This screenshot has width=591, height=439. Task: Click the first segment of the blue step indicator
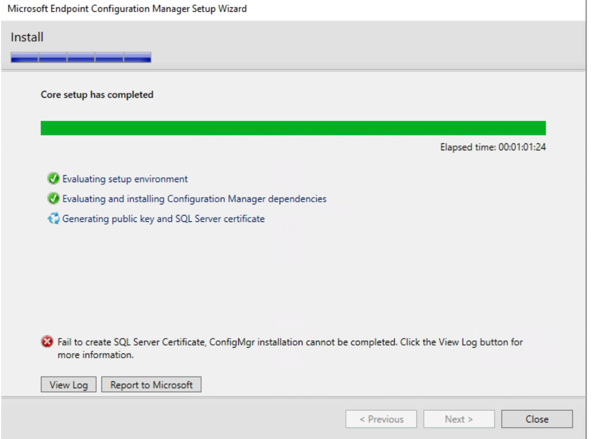point(24,57)
